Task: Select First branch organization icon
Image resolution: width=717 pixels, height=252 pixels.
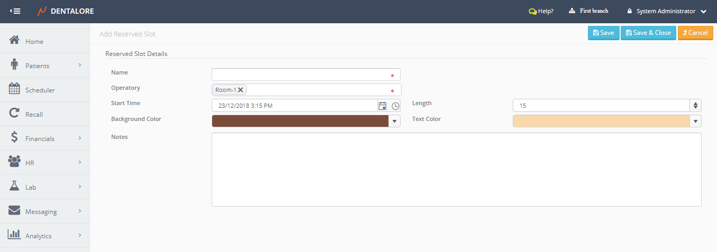Action: click(x=572, y=11)
